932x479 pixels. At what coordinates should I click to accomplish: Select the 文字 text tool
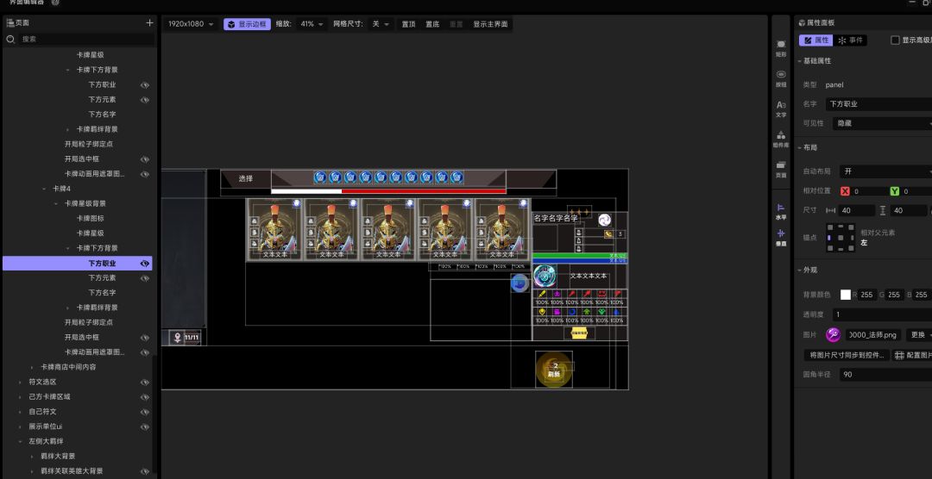[x=781, y=109]
